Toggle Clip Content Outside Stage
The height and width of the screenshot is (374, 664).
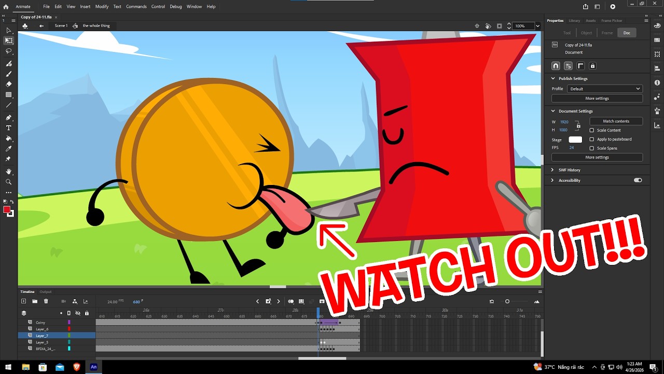click(499, 25)
